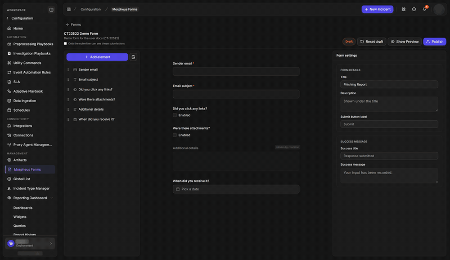This screenshot has height=260, width=450.
Task: Collapse the workspace sidebar panel icon
Action: (51, 10)
